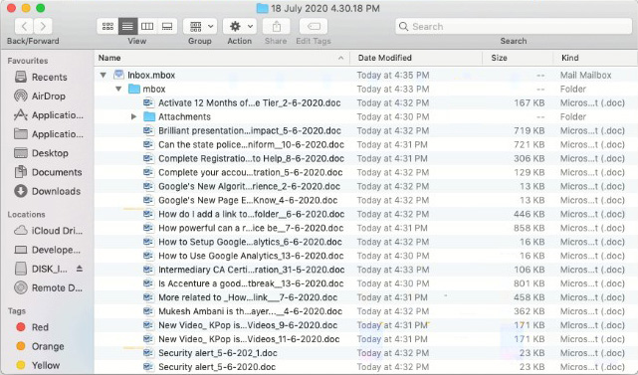Filter by the Orange tag

pyautogui.click(x=40, y=346)
